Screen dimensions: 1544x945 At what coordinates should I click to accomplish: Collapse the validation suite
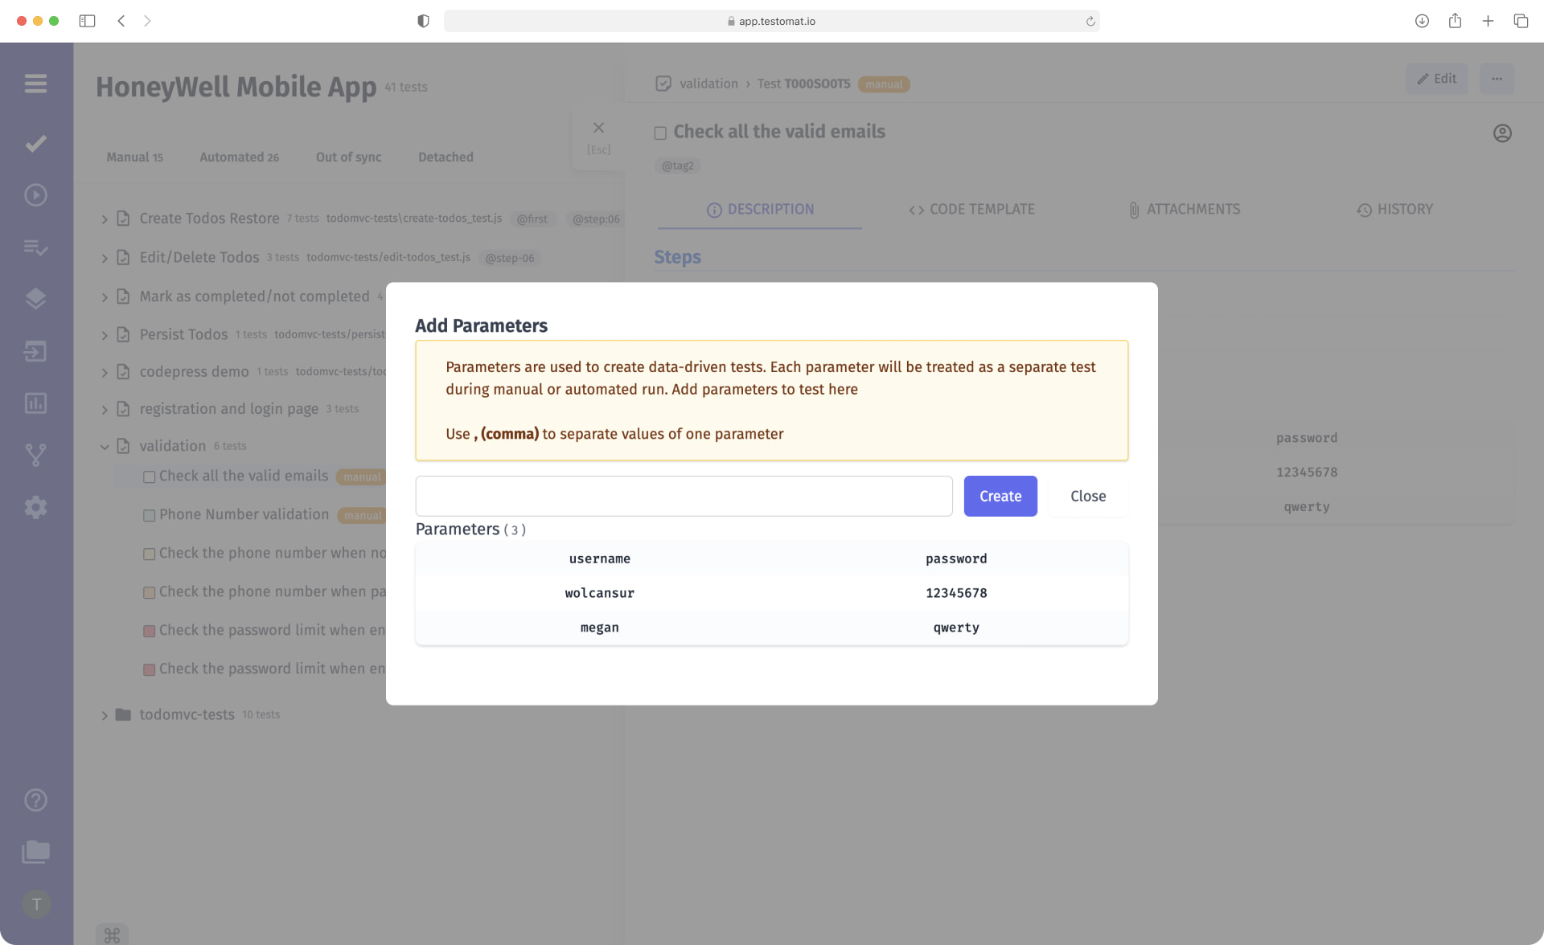(104, 446)
